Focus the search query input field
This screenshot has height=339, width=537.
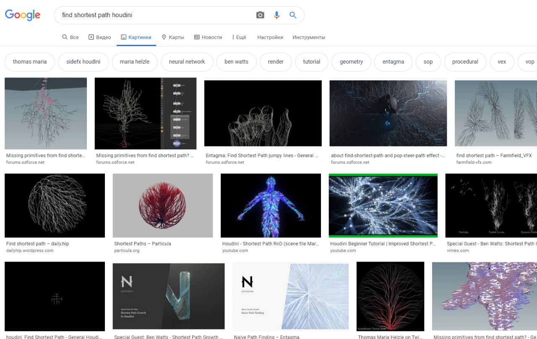(x=155, y=15)
